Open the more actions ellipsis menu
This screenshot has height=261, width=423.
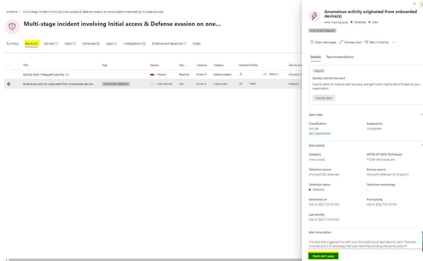pyautogui.click(x=394, y=42)
